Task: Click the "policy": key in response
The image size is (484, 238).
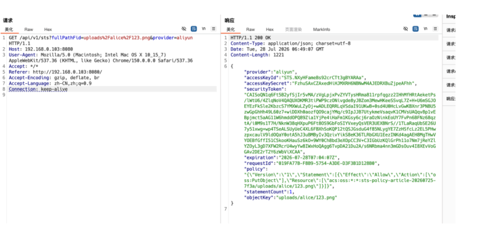Action: pyautogui.click(x=255, y=169)
